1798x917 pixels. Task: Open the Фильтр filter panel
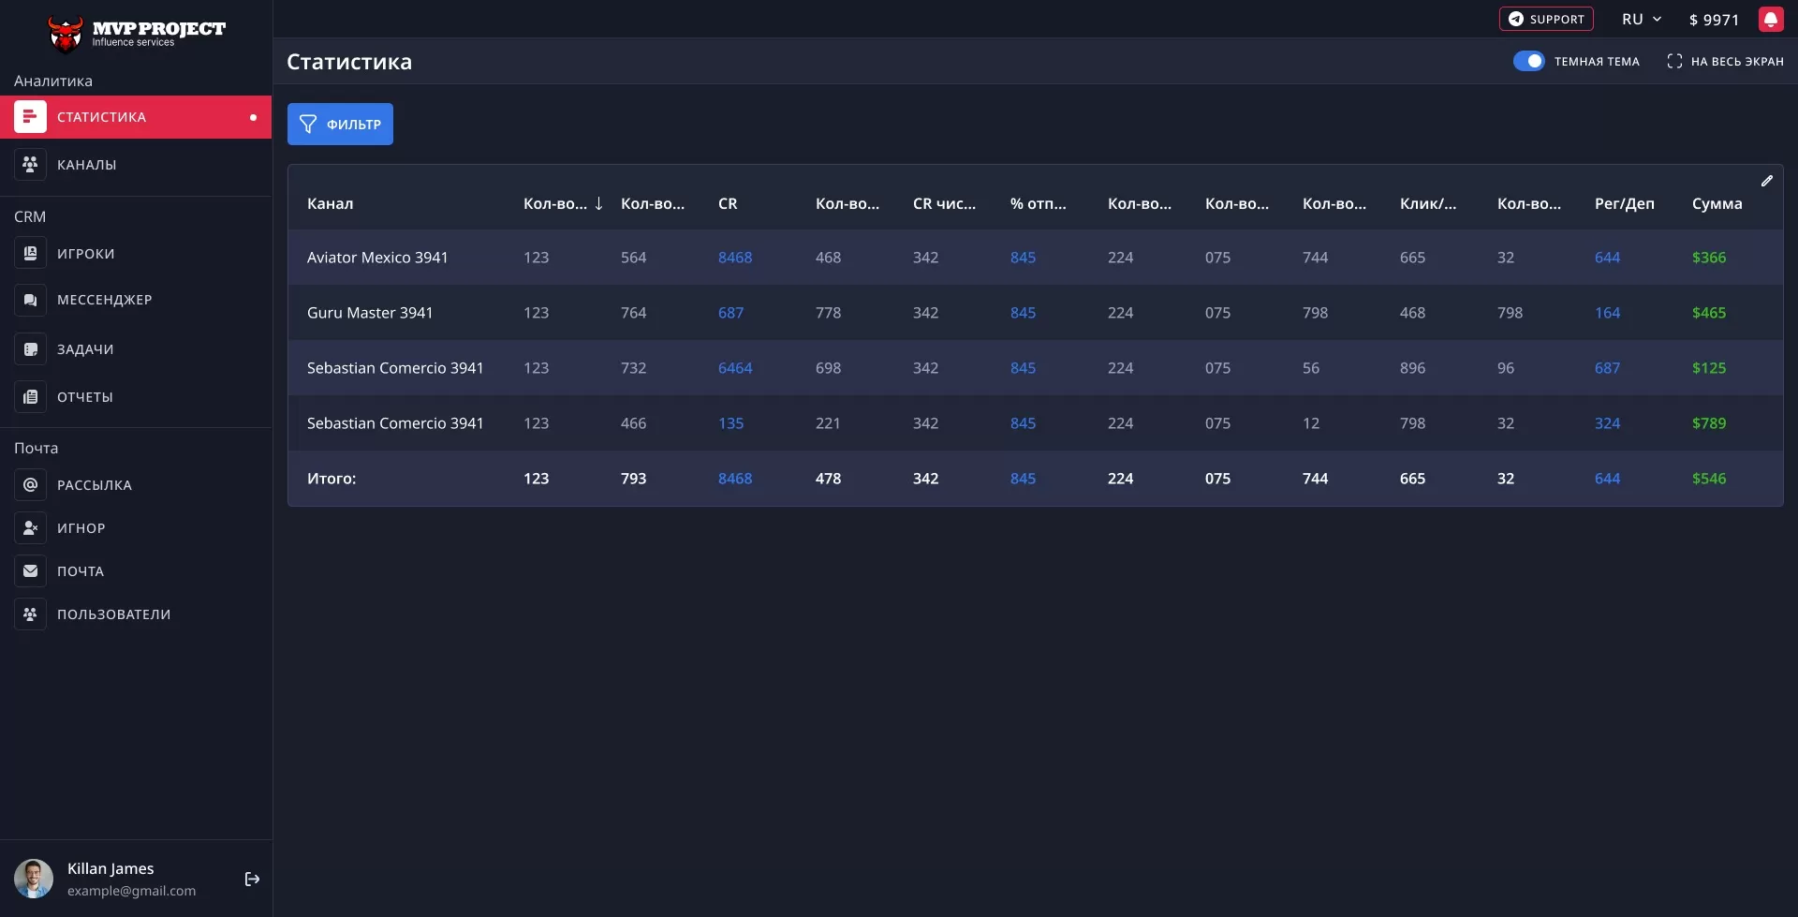click(340, 125)
